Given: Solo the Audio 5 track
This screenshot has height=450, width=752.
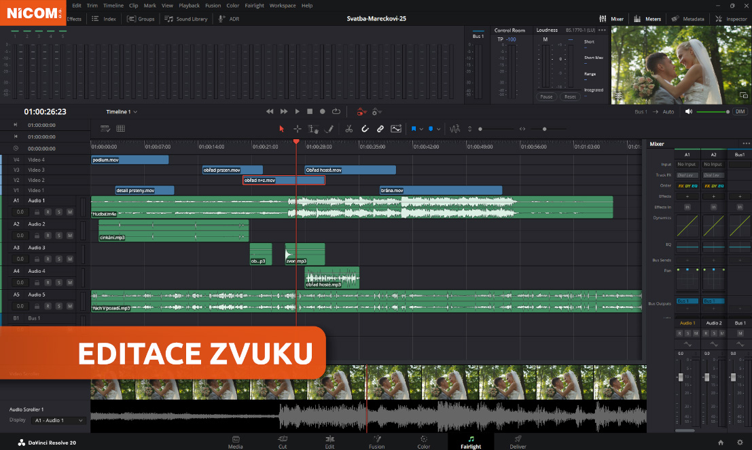Looking at the screenshot, I should (x=59, y=305).
